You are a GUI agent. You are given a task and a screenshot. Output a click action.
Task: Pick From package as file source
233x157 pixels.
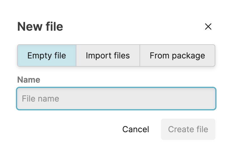tap(177, 55)
